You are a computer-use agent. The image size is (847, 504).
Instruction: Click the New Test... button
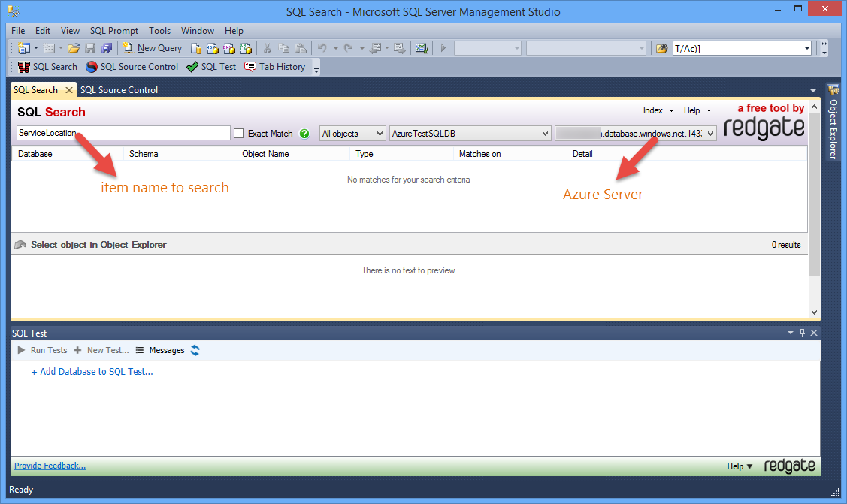[101, 350]
